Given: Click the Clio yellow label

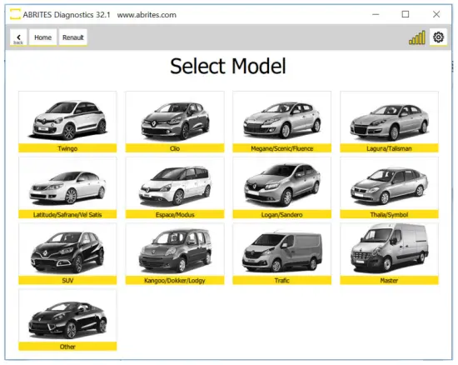Looking at the screenshot, I should coord(175,148).
